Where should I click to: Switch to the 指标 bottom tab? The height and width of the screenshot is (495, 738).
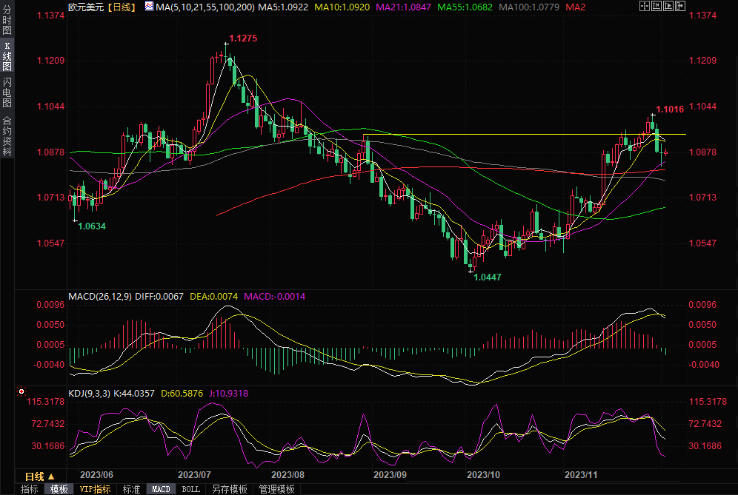(x=30, y=489)
